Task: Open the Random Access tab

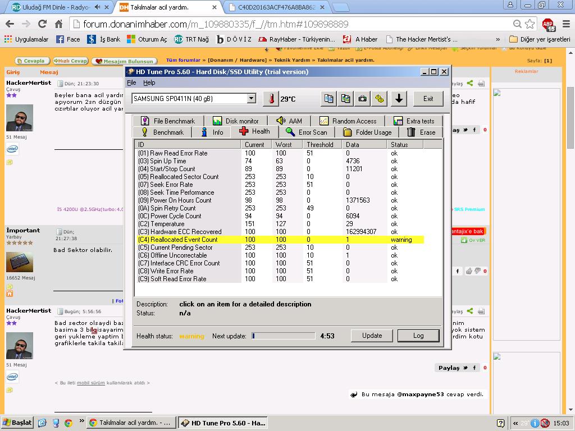Action: (x=348, y=121)
